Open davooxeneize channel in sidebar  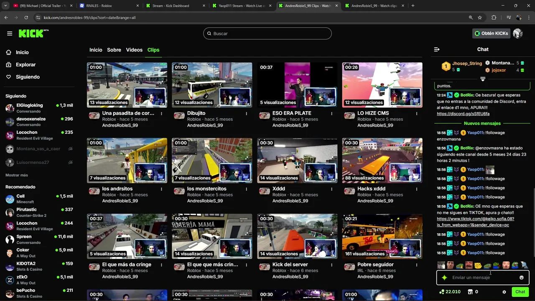(x=39, y=122)
